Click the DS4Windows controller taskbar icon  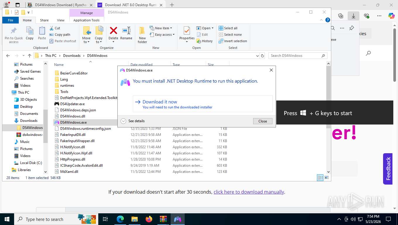(178, 219)
